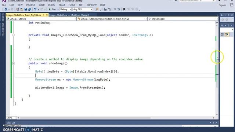Open the FILE menu
The width and height of the screenshot is (235, 132).
point(4,5)
